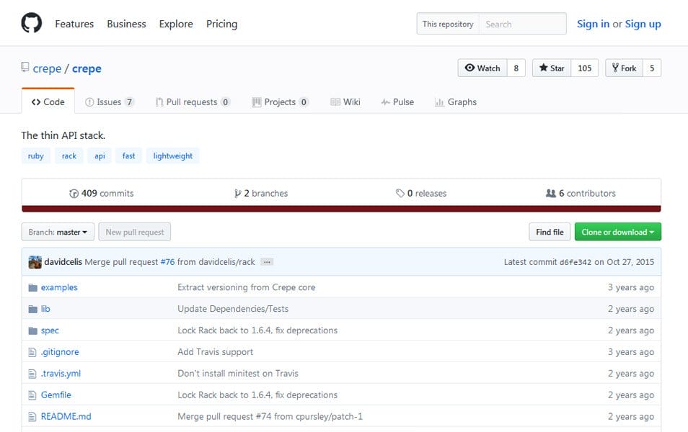Click the Sign in link
The height and width of the screenshot is (432, 688).
pos(593,24)
